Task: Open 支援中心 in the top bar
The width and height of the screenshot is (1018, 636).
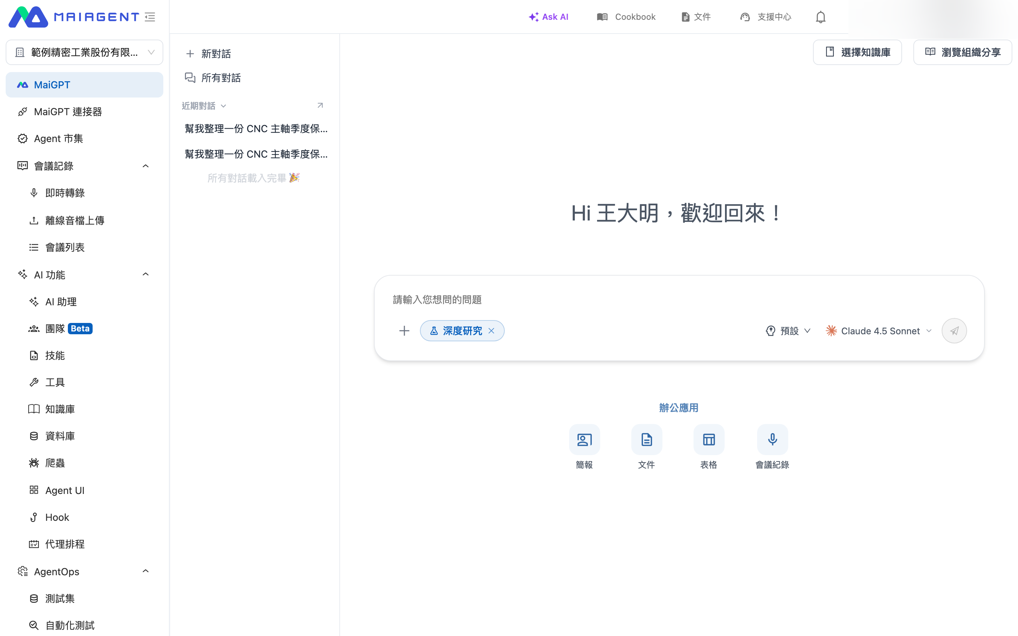Action: (766, 17)
